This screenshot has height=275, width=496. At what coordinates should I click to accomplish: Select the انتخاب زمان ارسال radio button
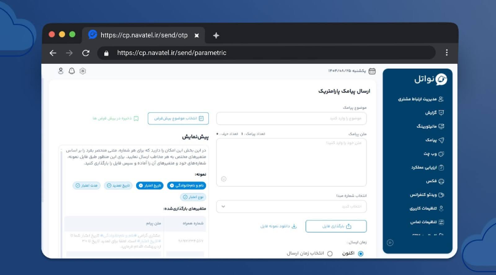330,254
